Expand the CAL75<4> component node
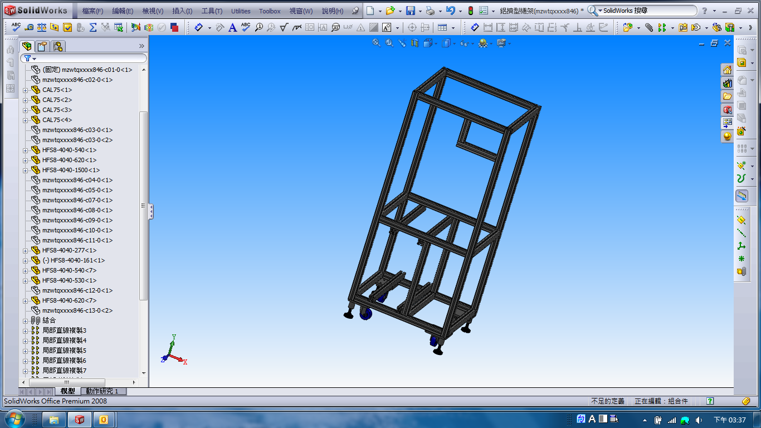The height and width of the screenshot is (428, 761). point(25,120)
